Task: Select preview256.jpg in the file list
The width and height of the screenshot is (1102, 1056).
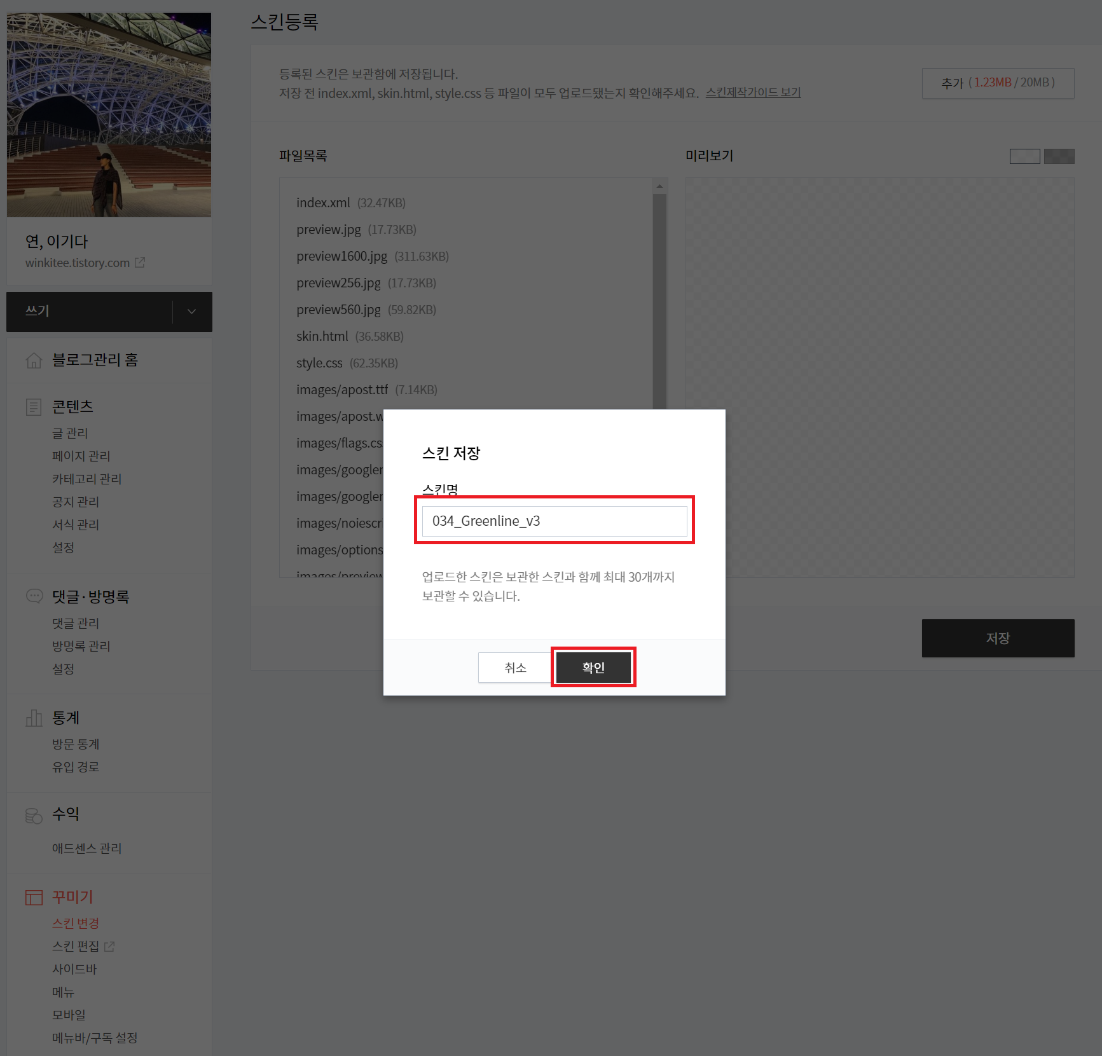Action: pos(366,283)
